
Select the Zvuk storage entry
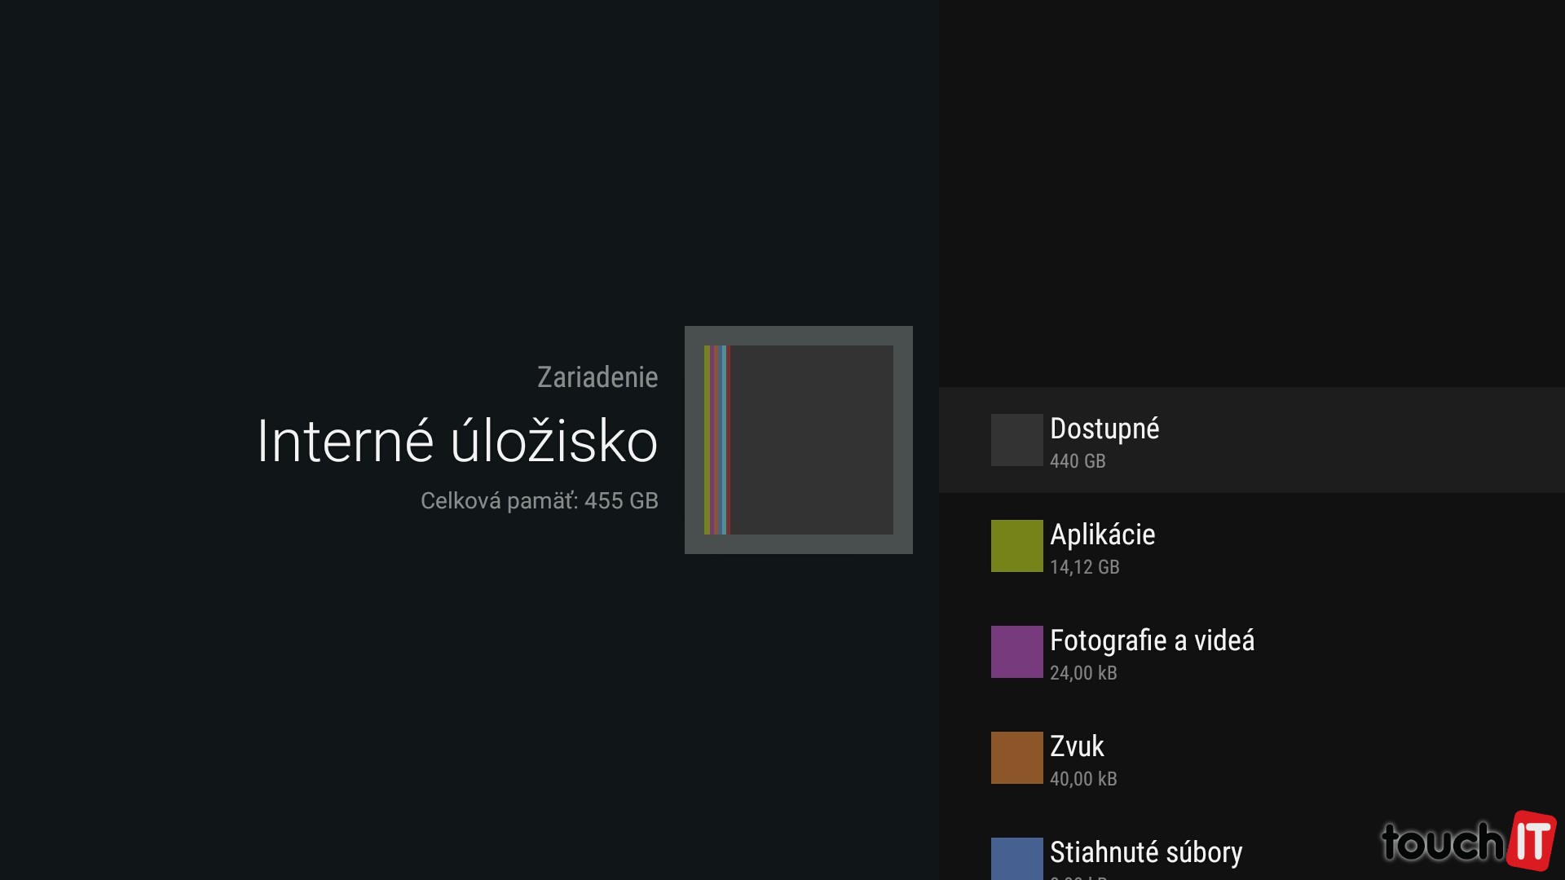[x=1077, y=746]
